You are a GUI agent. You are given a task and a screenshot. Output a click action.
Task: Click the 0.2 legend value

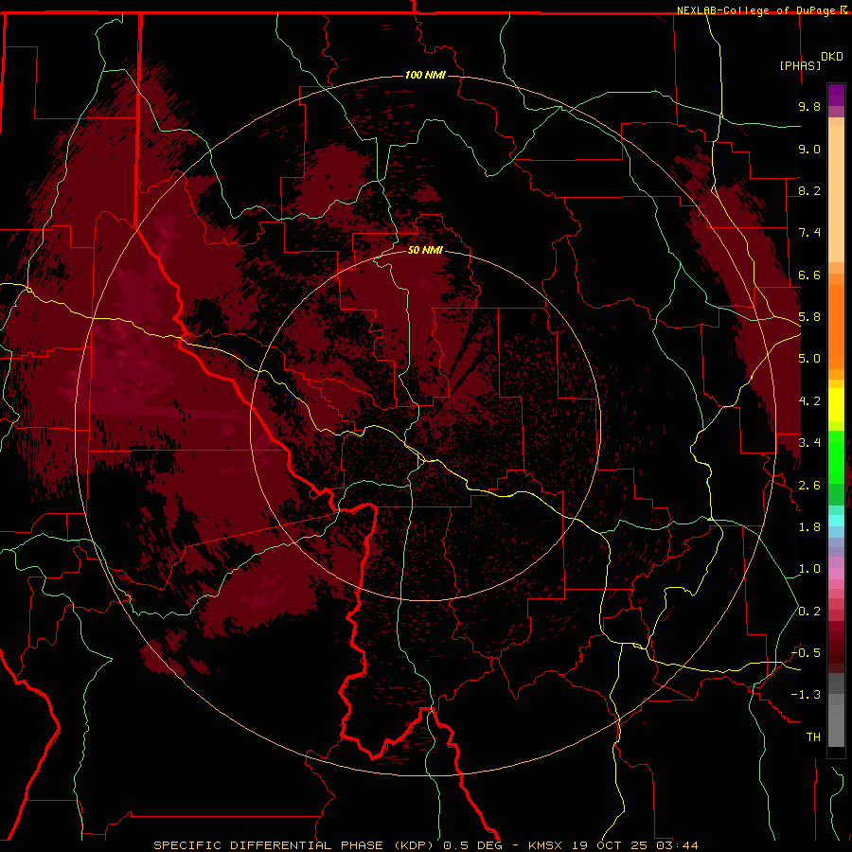[809, 612]
